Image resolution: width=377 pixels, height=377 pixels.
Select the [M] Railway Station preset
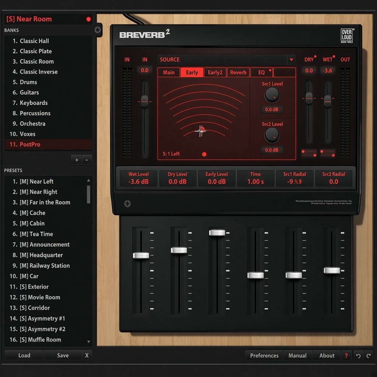[46, 266]
